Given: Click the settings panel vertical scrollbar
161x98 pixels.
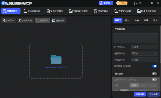Looking at the screenshot, I should (x=160, y=44).
